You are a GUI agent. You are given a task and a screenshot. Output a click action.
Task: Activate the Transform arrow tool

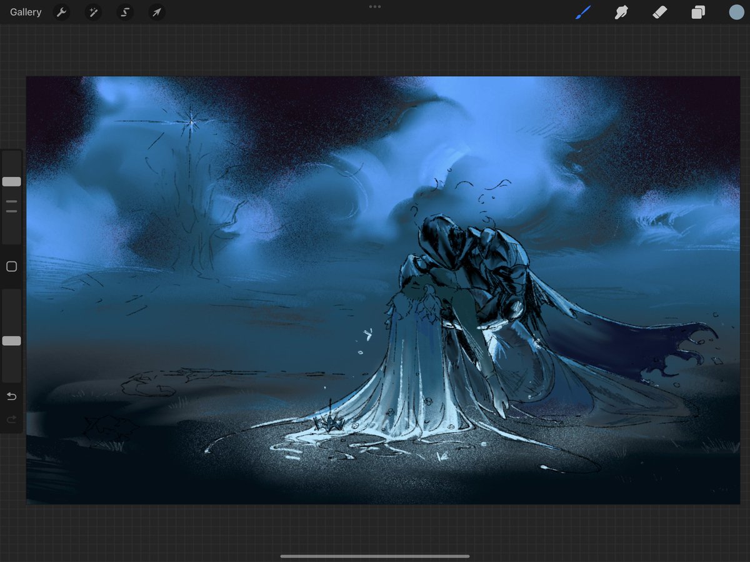[157, 12]
